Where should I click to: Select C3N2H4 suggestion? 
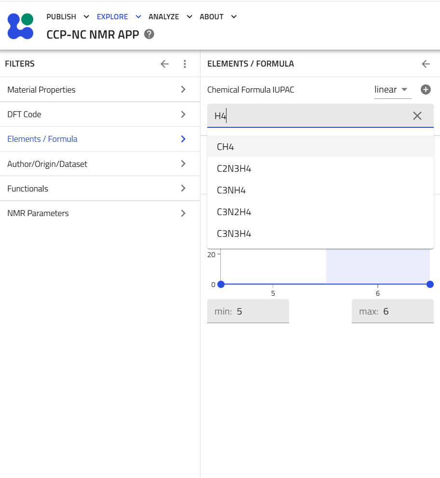point(320,212)
